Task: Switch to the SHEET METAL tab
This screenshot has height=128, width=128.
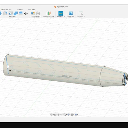Action: point(6,10)
